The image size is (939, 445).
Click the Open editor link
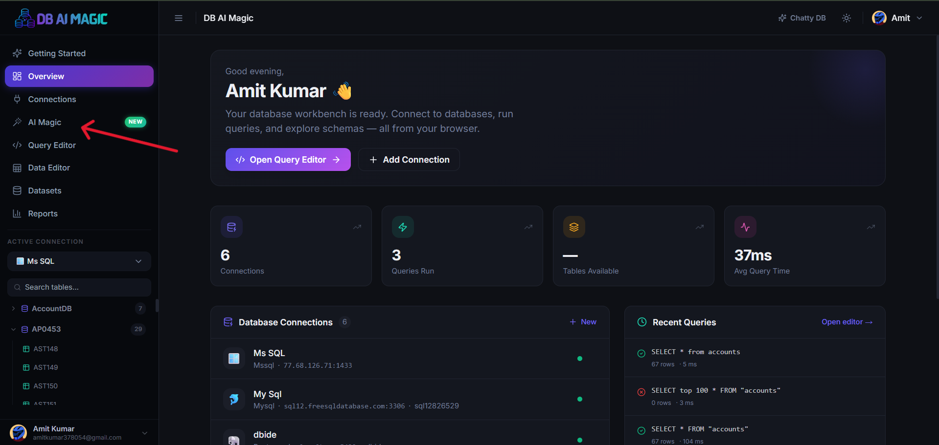(847, 322)
